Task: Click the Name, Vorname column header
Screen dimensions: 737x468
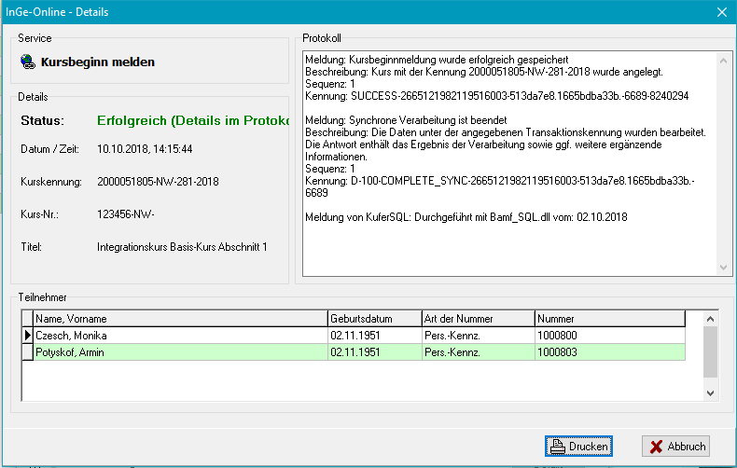Action: (180, 319)
